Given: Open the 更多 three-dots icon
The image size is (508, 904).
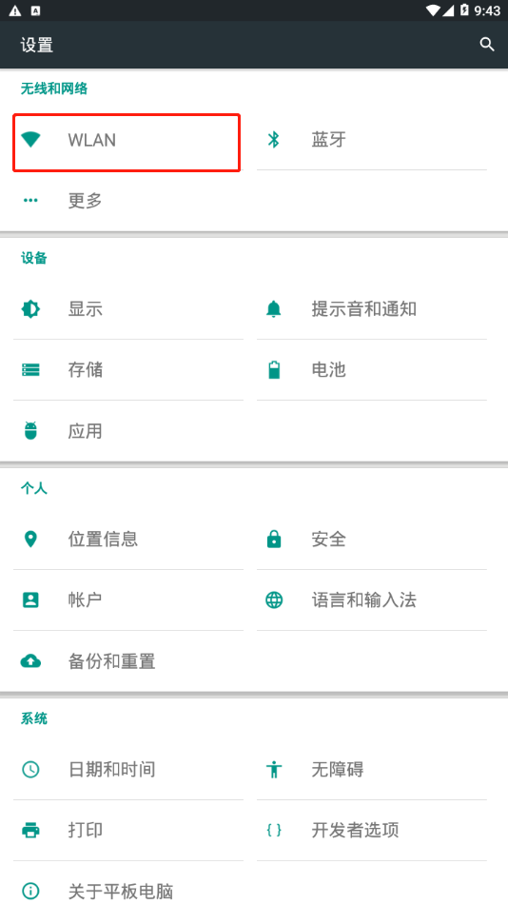Looking at the screenshot, I should [30, 200].
